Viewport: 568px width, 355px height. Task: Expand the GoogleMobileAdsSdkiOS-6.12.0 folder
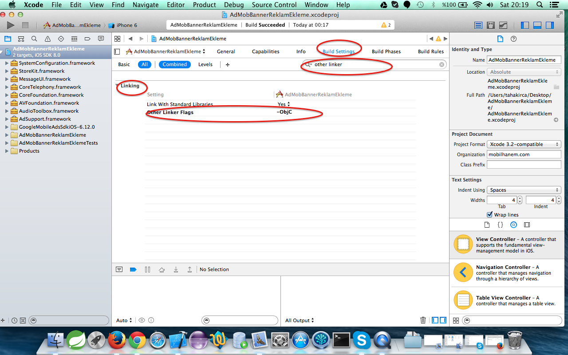(x=7, y=127)
